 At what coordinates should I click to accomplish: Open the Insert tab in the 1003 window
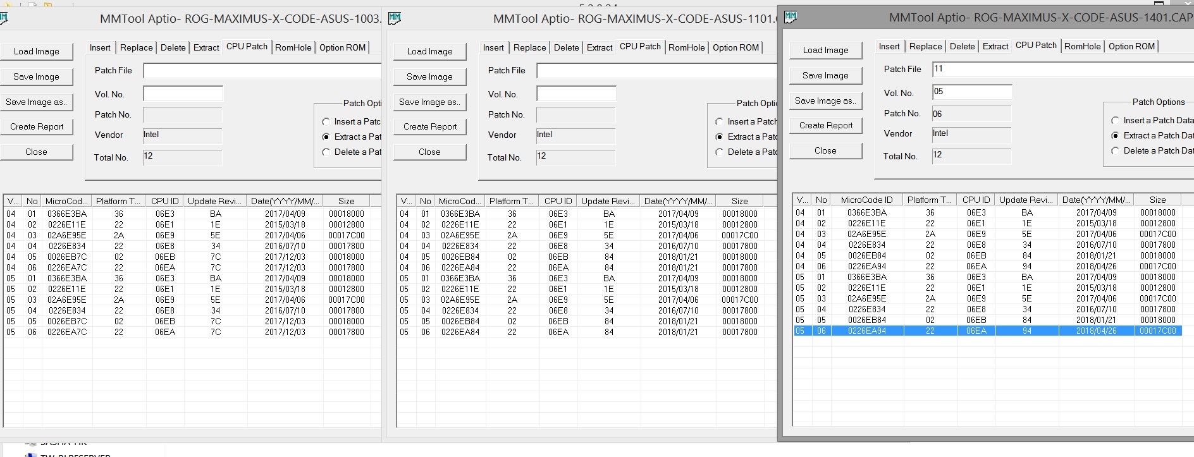(100, 47)
